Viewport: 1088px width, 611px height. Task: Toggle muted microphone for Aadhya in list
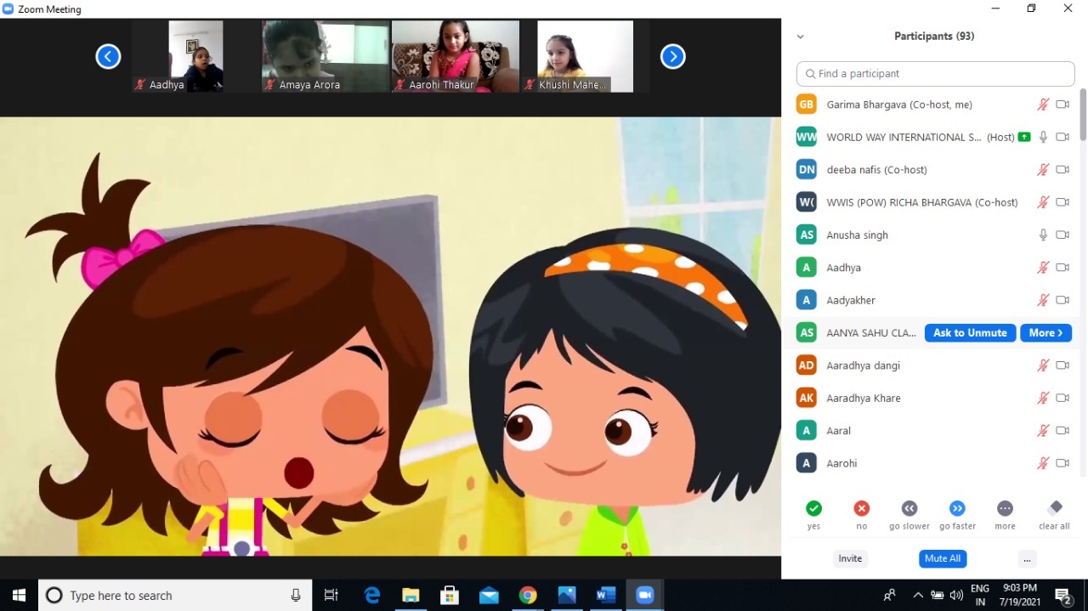[x=1043, y=268]
